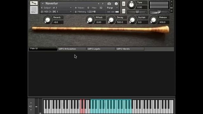
Task: Click the Reverb knob
Action: 48,20
